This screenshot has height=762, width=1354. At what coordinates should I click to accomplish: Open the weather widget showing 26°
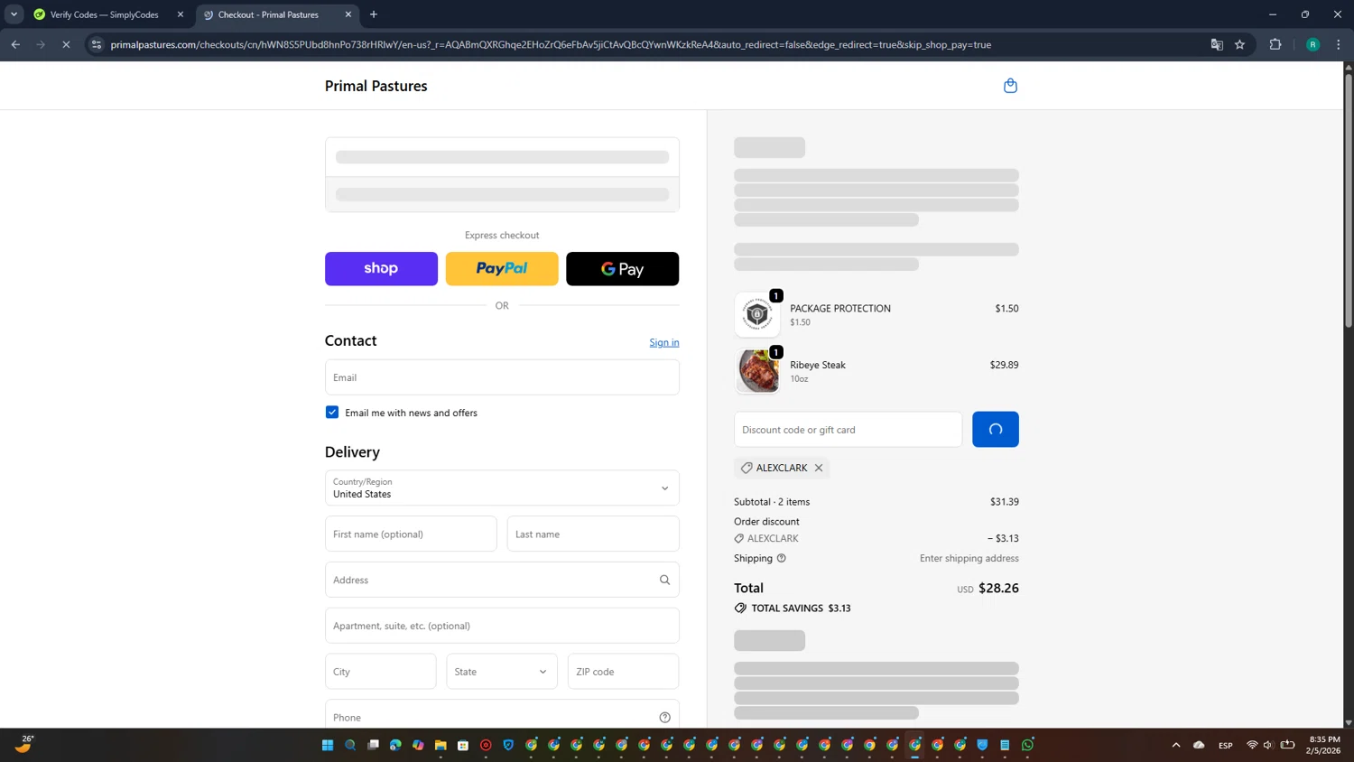click(24, 744)
